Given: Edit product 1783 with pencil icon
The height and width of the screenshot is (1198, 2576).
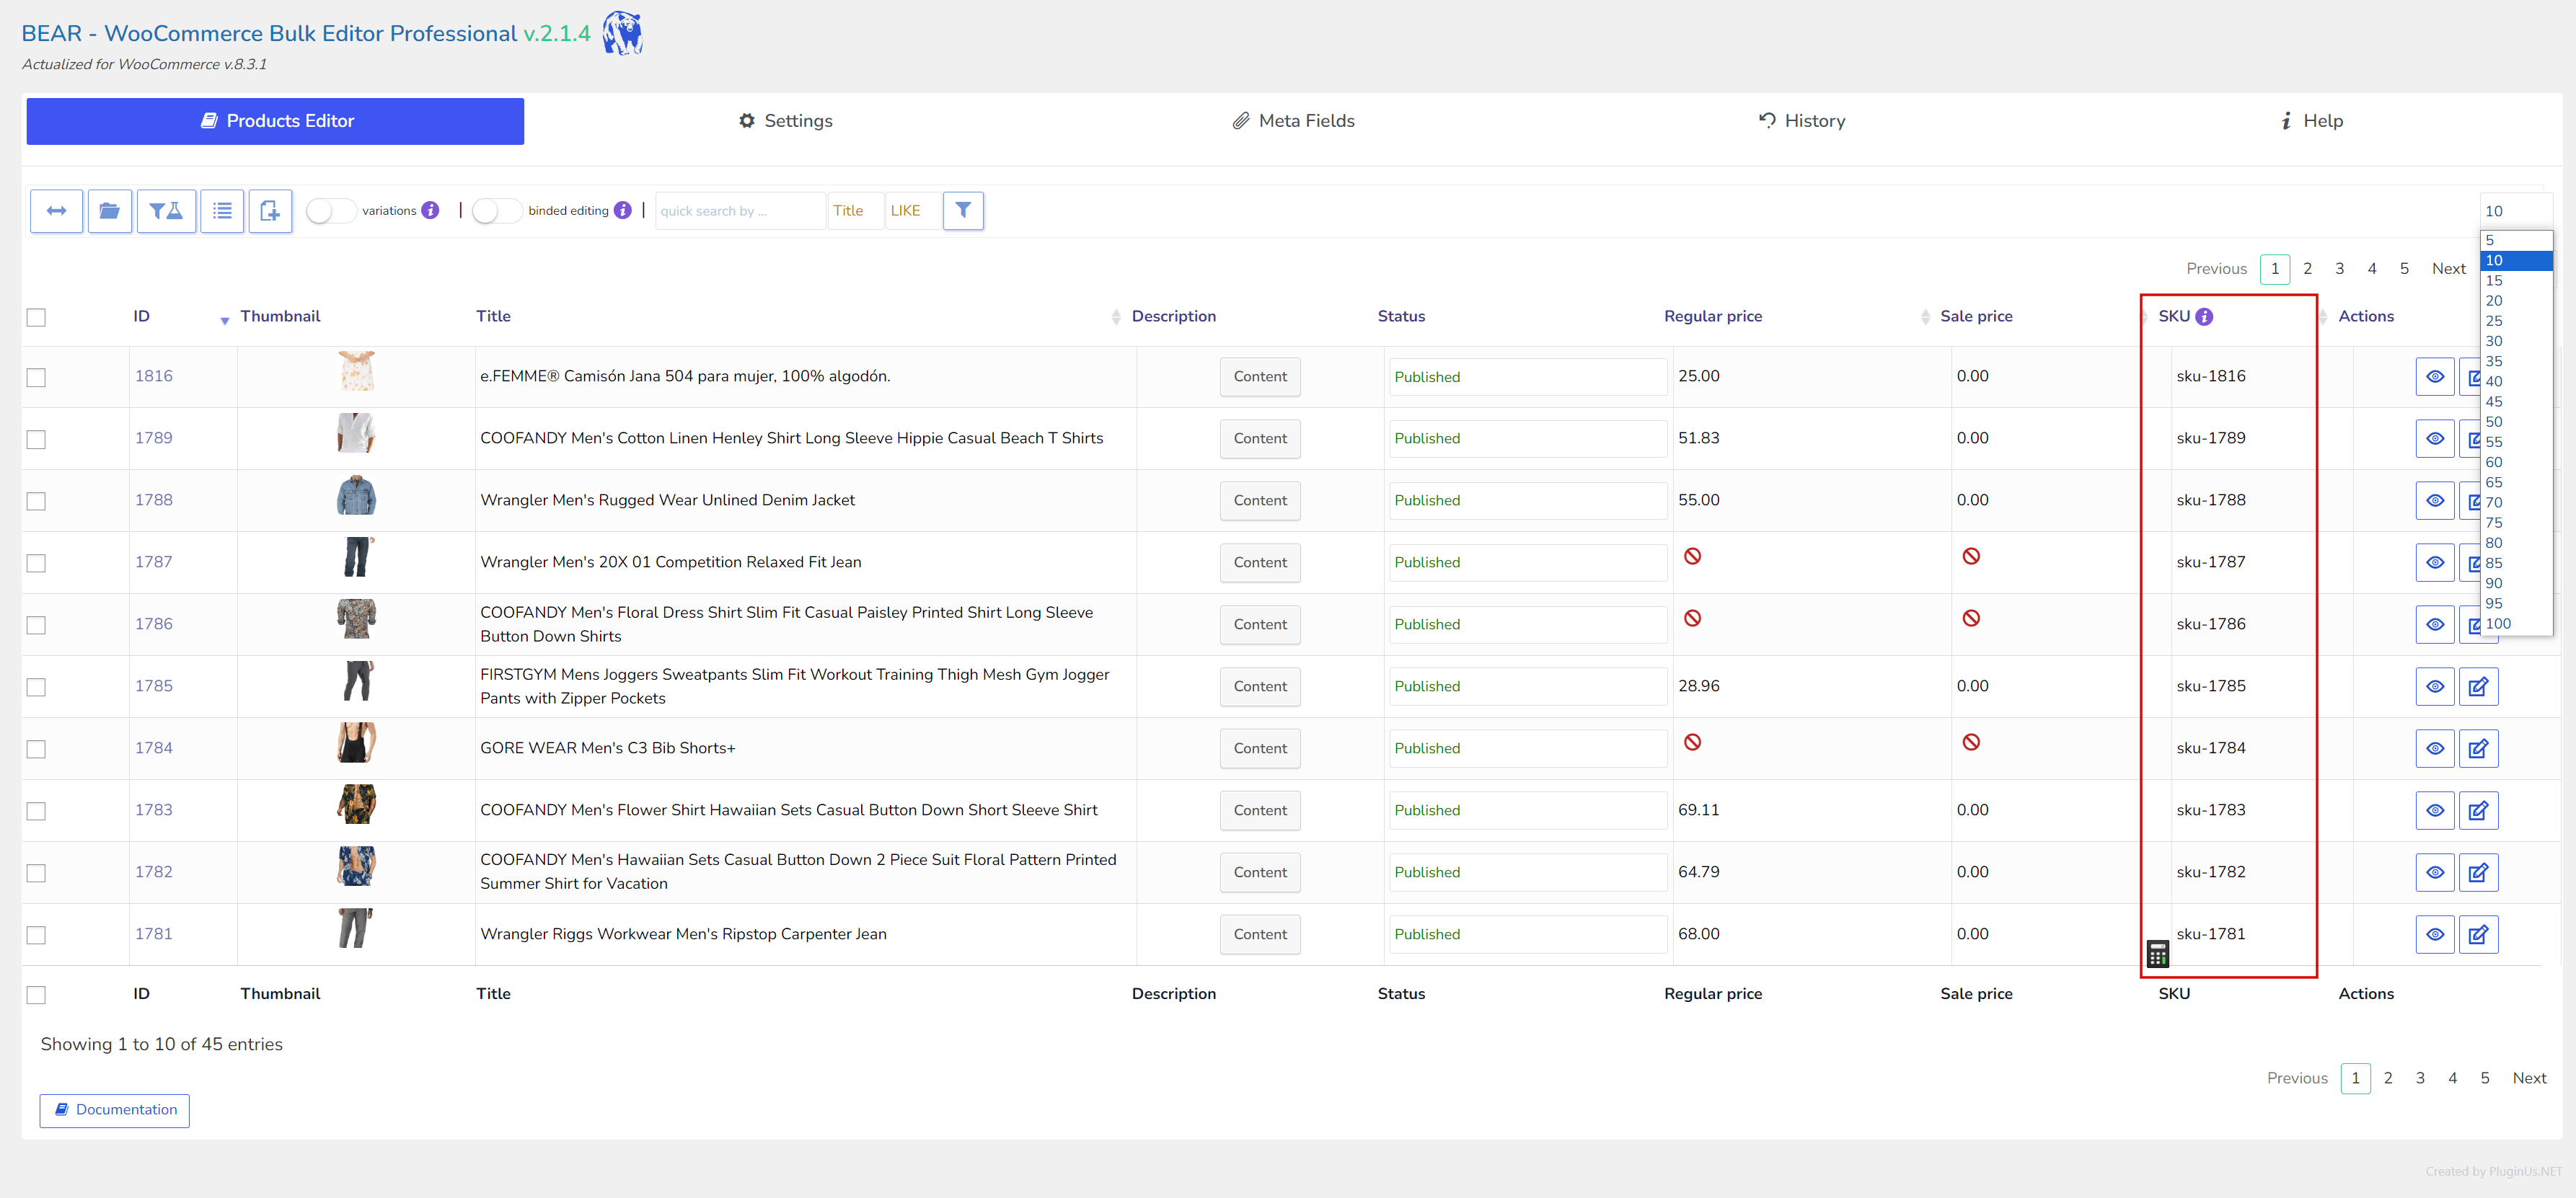Looking at the screenshot, I should pos(2478,810).
